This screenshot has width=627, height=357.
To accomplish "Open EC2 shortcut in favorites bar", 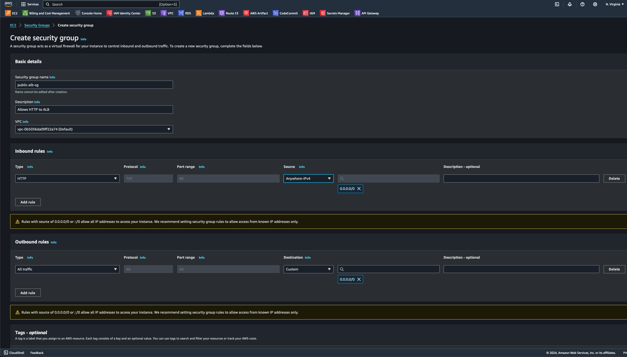I will (x=11, y=13).
